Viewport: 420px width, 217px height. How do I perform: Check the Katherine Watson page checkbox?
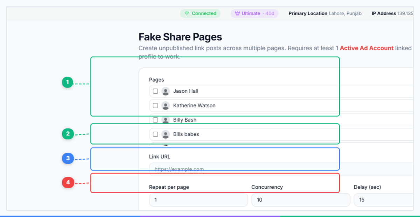[x=155, y=105]
